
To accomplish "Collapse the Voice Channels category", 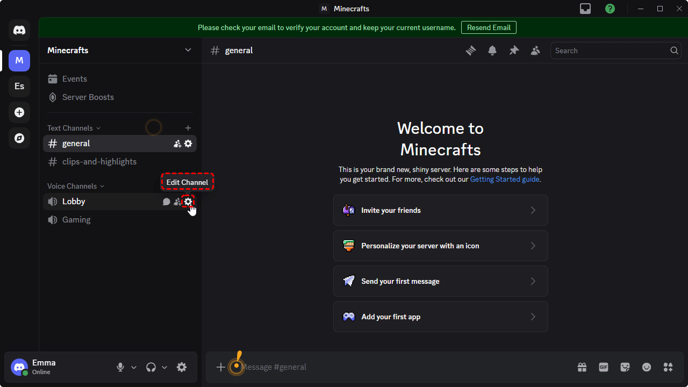I will [75, 186].
